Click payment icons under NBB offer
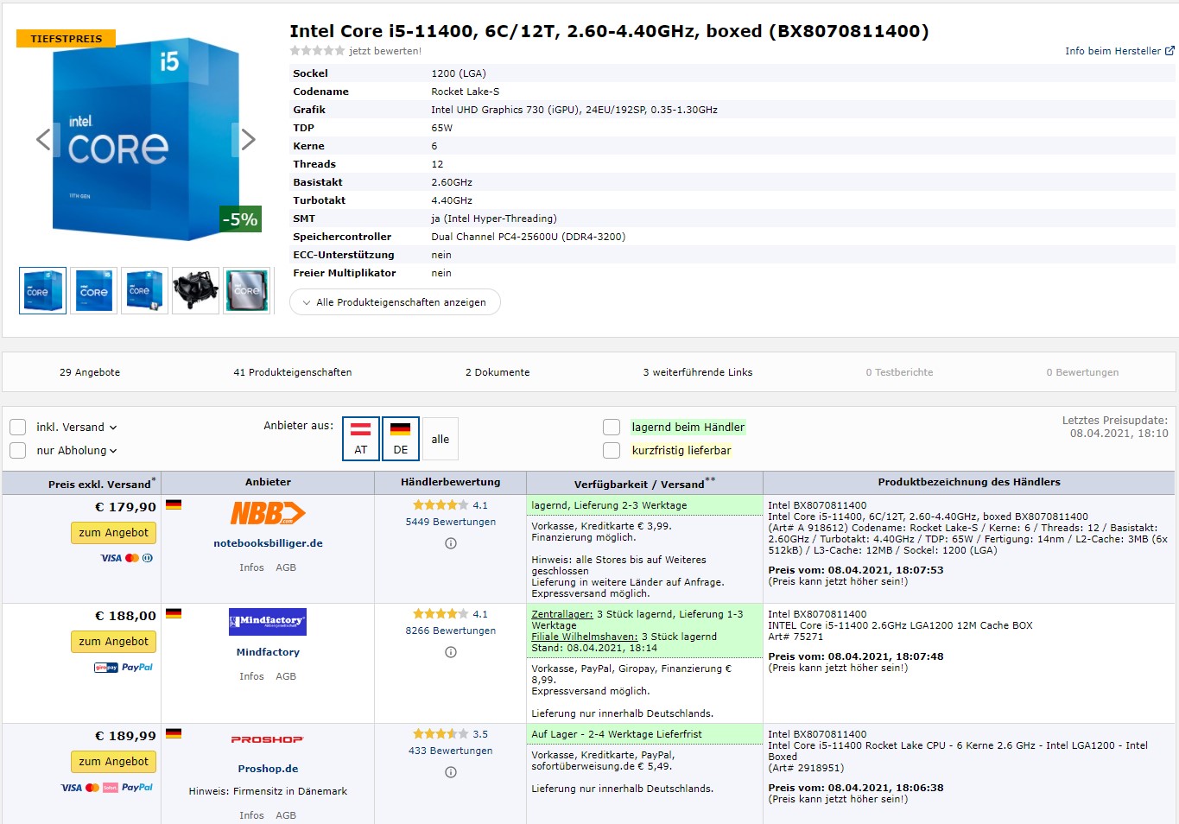Screen dimensions: 1179x824 (x=127, y=558)
